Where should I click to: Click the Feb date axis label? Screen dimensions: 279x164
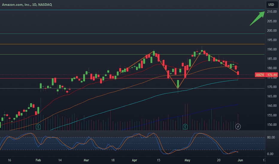[x=38, y=160]
